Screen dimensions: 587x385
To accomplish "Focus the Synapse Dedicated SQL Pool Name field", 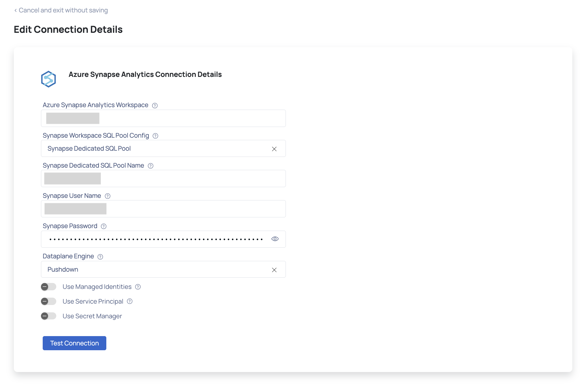I will click(163, 178).
